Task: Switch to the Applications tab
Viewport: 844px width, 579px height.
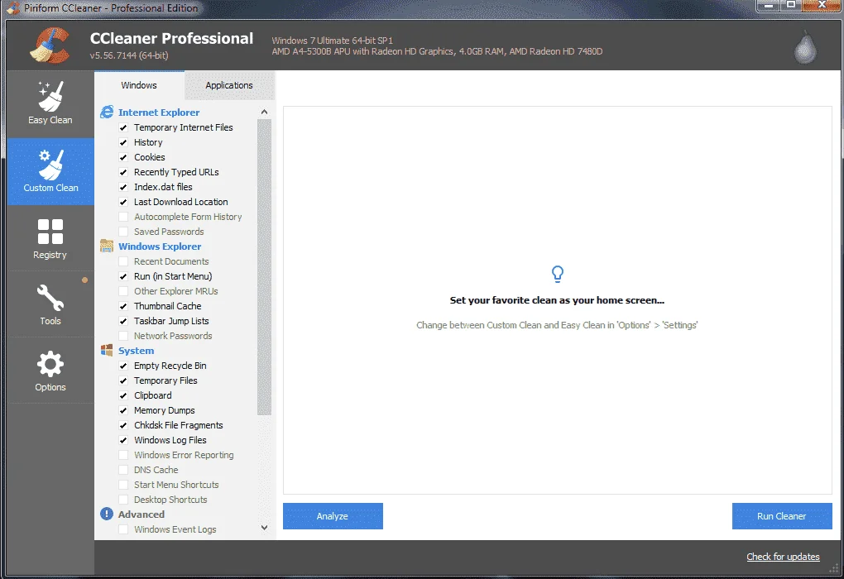Action: pyautogui.click(x=229, y=85)
